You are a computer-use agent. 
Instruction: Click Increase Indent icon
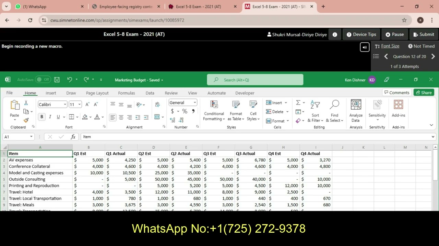click(146, 117)
